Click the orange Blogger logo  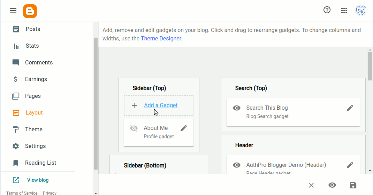(x=30, y=11)
